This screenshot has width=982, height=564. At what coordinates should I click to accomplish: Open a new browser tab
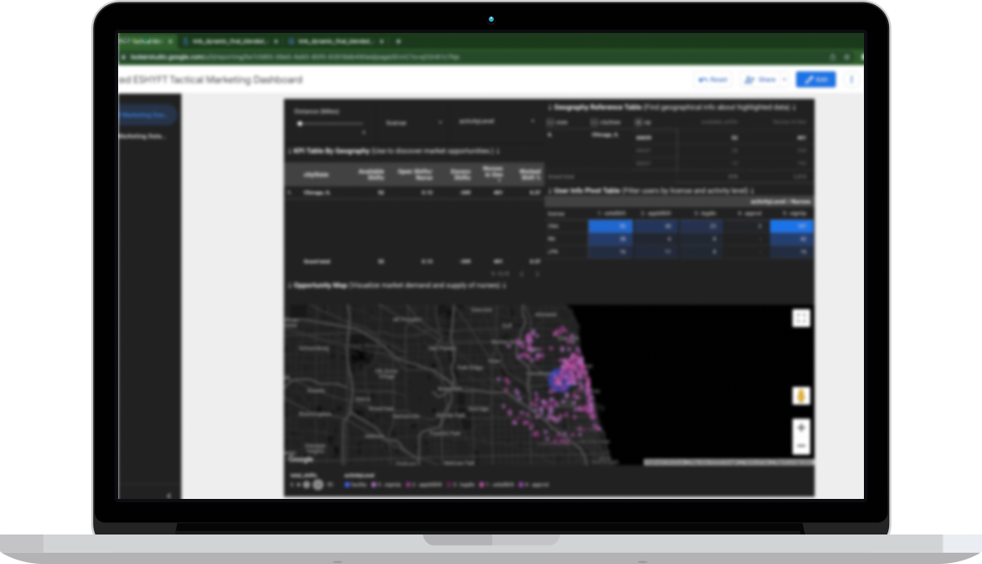tap(399, 42)
